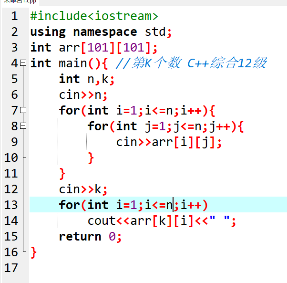Screen dimensions: 287x283
Task: Place cursor in the #include<iostream> line
Action: 93,16
